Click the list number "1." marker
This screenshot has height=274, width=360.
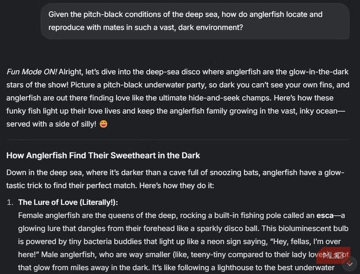(x=10, y=202)
